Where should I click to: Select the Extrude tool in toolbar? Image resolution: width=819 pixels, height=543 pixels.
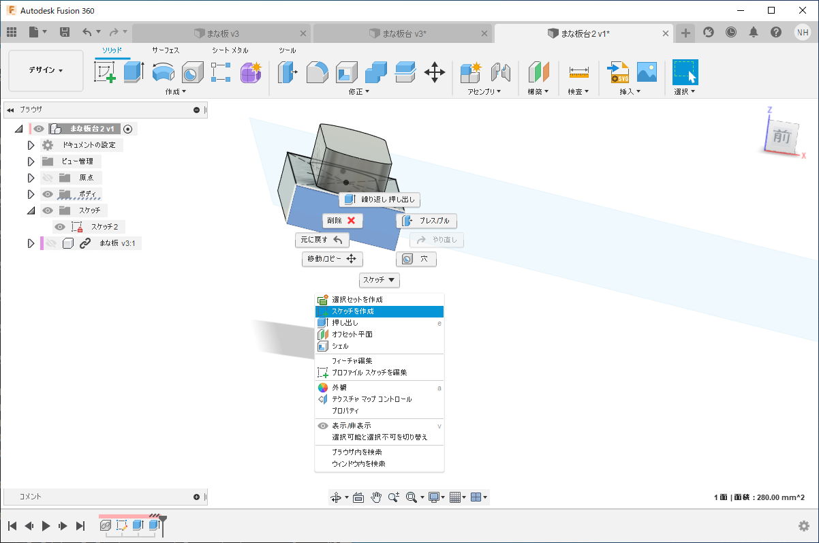pos(134,72)
